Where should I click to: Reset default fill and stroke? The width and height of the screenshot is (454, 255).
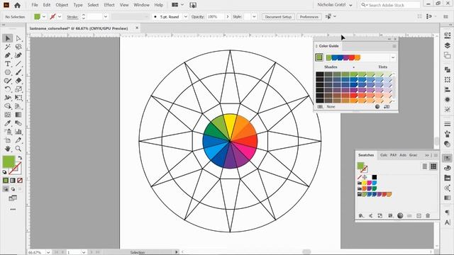[x=4, y=172]
